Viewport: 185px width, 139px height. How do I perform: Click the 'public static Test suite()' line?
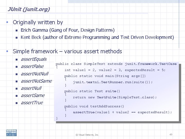coord(92,91)
